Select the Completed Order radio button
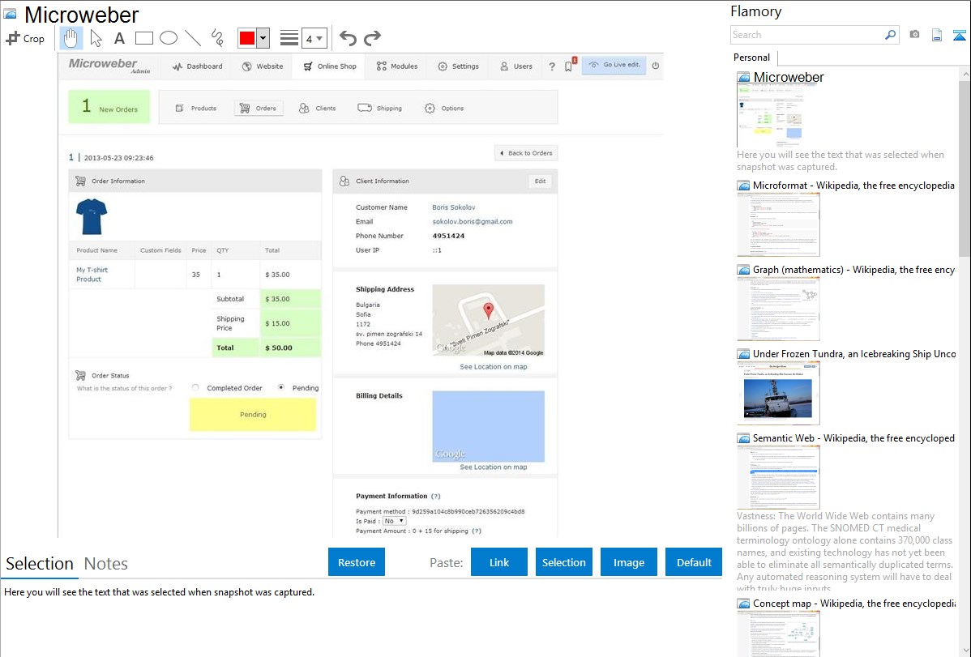This screenshot has height=657, width=971. point(195,388)
